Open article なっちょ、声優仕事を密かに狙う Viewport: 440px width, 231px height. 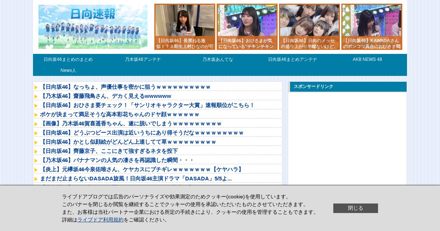[x=125, y=87]
